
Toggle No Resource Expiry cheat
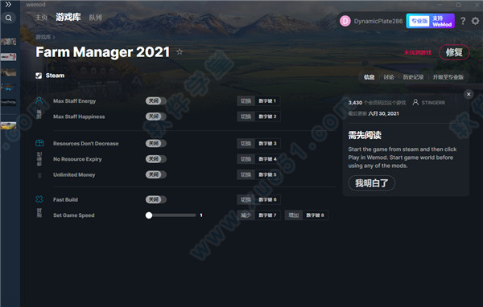156,159
